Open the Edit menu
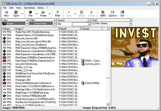 [11, 8]
